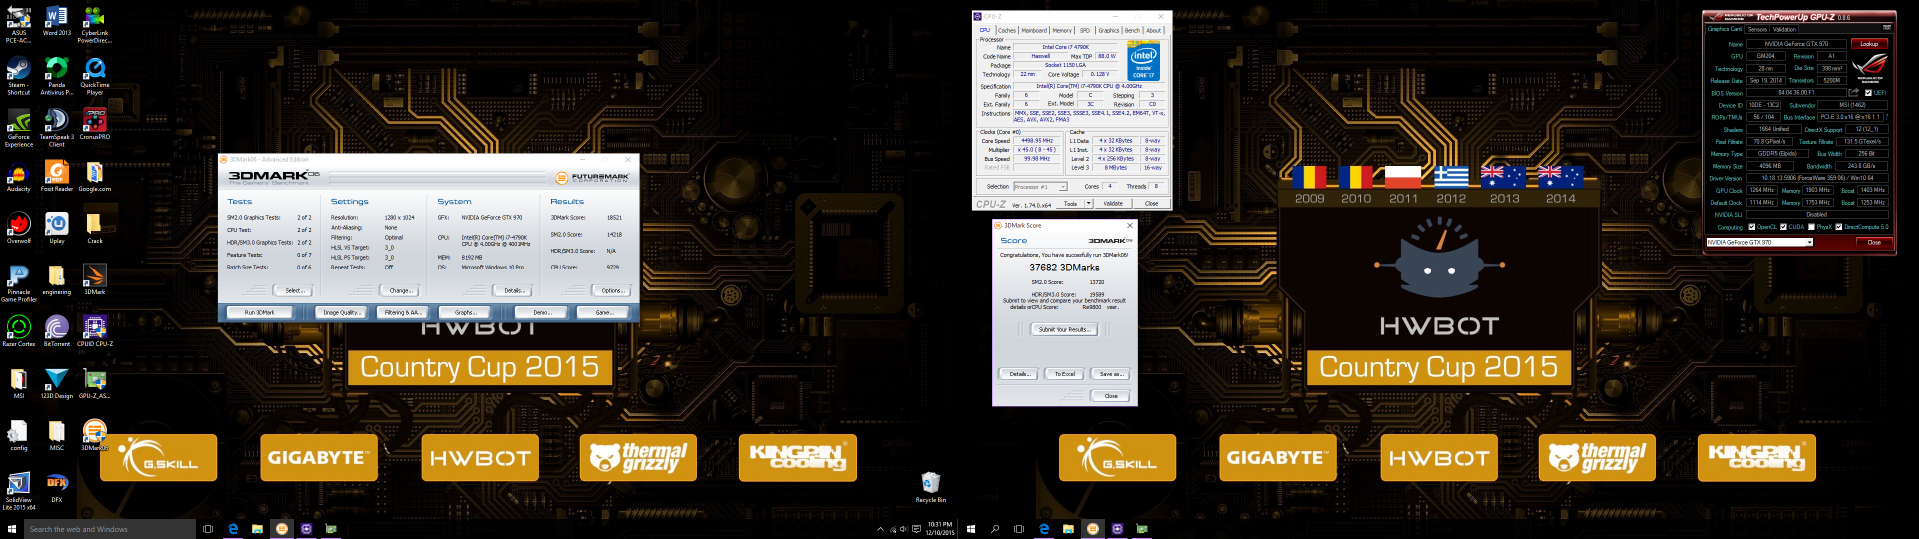The width and height of the screenshot is (1919, 539).
Task: Click the GPU-Z BIOS share/export icon
Action: click(1854, 93)
